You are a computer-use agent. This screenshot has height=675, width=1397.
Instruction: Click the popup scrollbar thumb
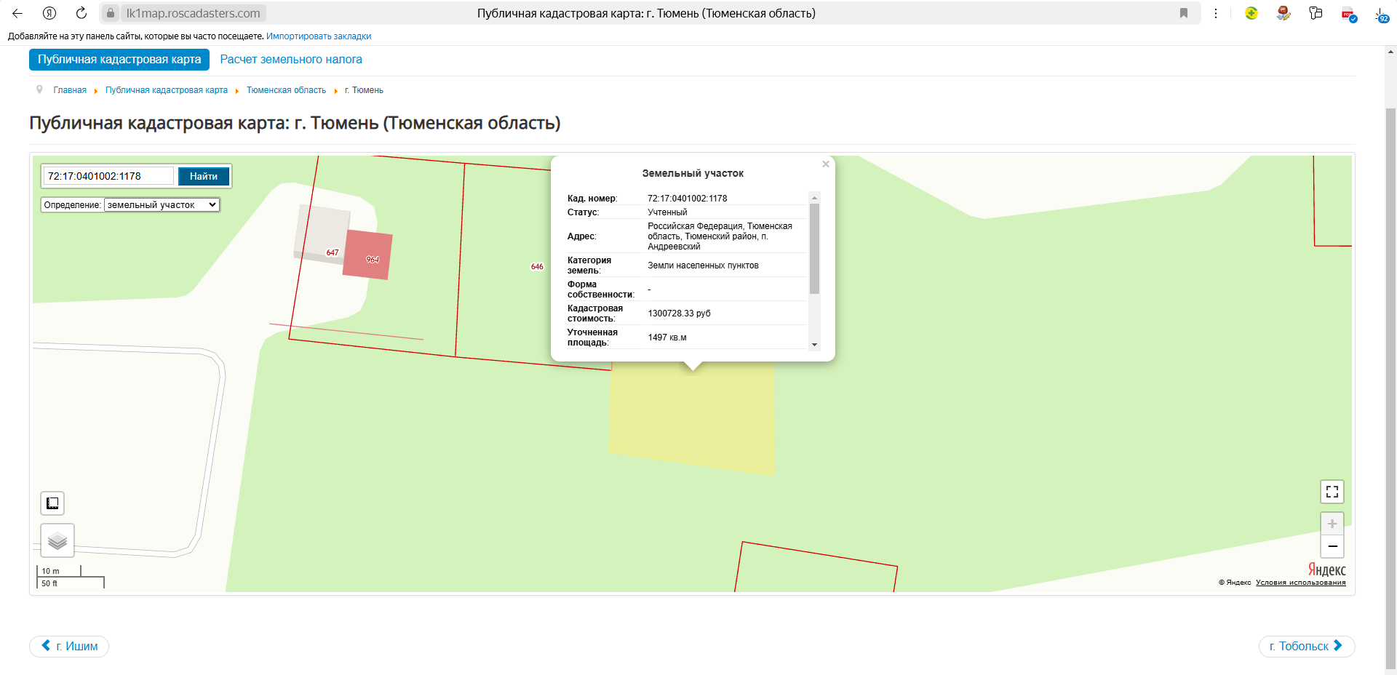coord(815,249)
